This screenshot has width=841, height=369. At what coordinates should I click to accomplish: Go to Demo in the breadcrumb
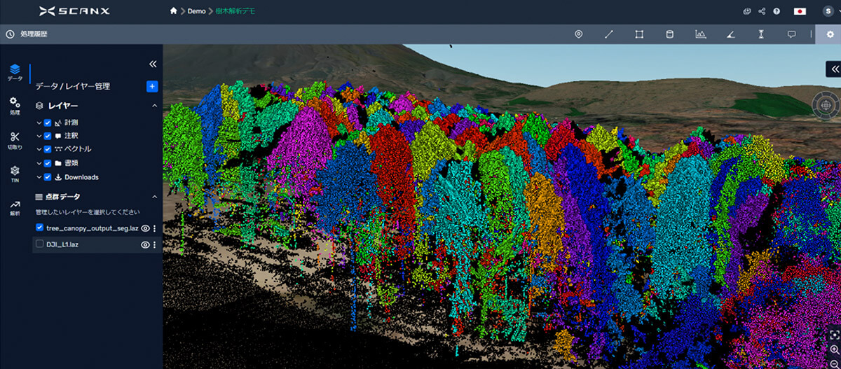196,12
